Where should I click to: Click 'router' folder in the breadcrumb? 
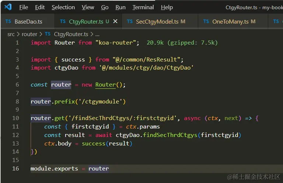click(29, 34)
